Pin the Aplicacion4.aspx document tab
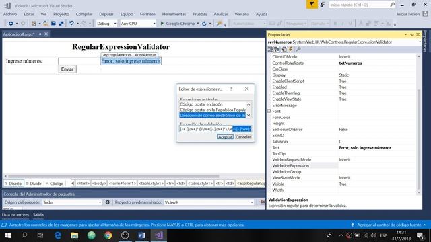The height and width of the screenshot is (242, 431). click(40, 34)
